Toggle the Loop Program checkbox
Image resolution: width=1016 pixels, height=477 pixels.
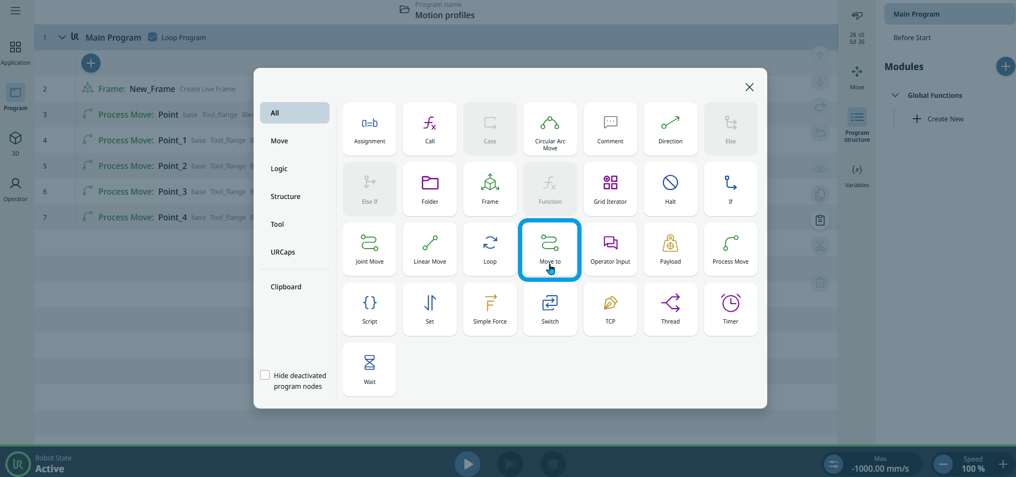point(152,37)
